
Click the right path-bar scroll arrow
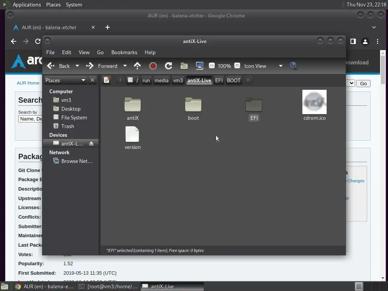click(248, 80)
